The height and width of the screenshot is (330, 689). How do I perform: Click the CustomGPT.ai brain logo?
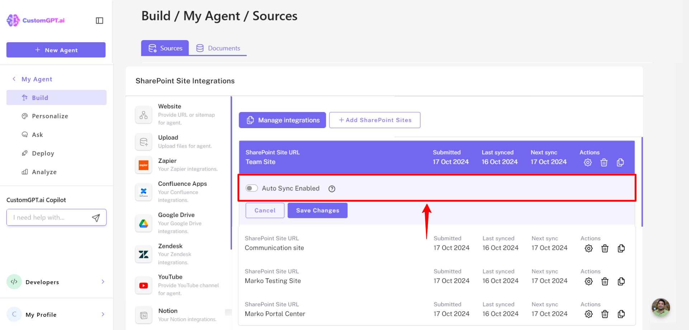coord(13,20)
